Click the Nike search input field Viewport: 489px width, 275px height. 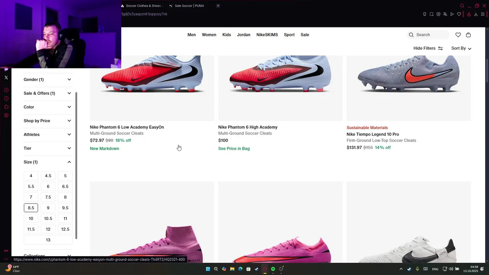click(428, 35)
